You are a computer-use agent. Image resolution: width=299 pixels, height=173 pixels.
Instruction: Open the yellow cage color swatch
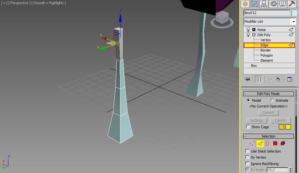(x=288, y=127)
